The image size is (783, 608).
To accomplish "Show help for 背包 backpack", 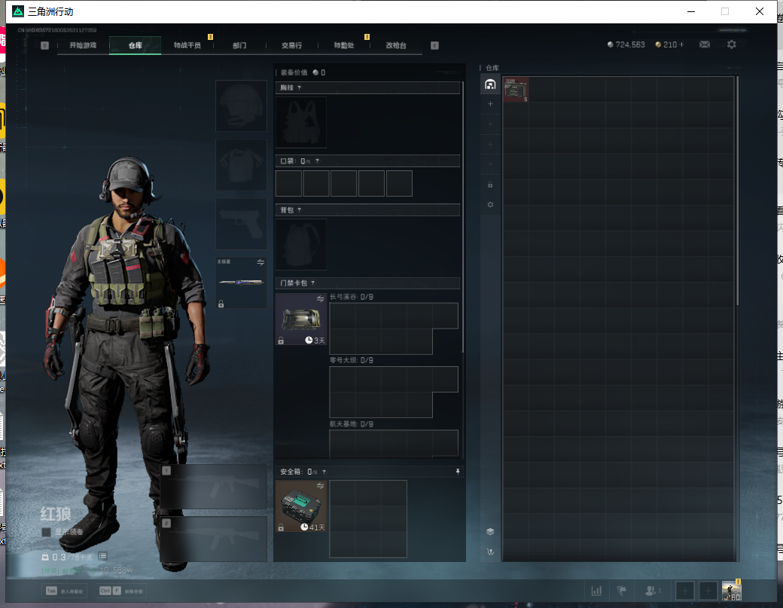I will click(x=299, y=210).
